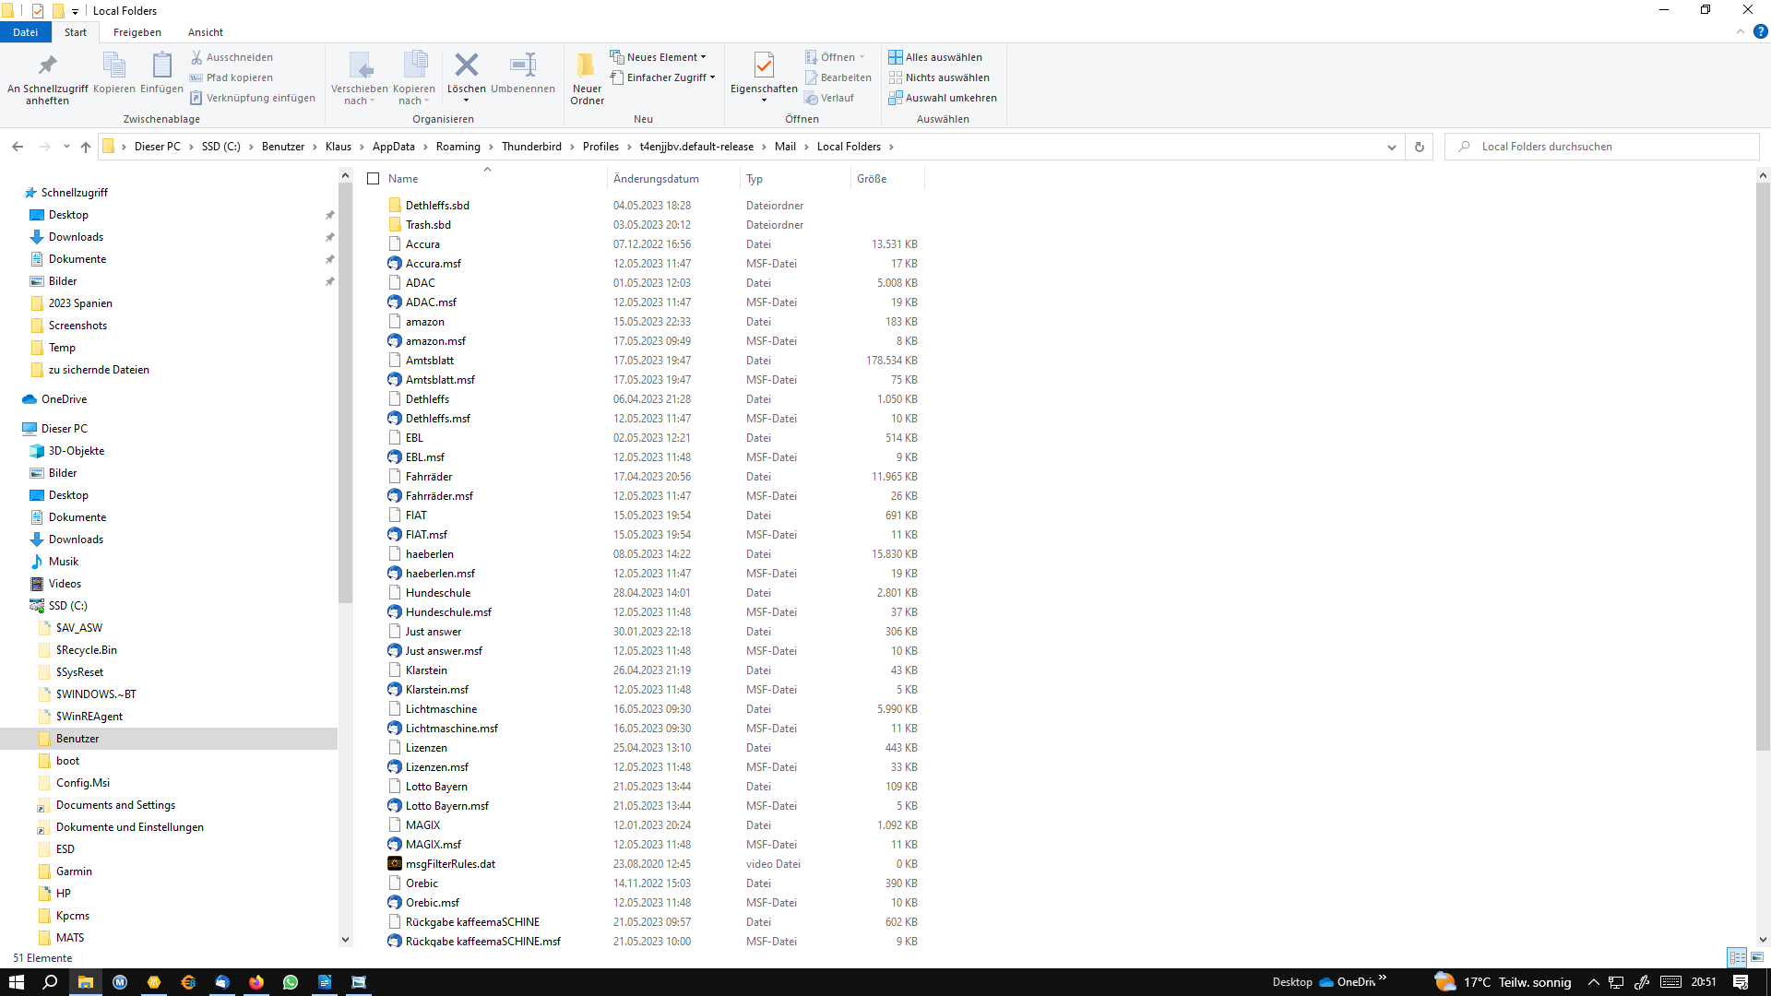Toggle the select-all checkbox in Name header
This screenshot has width=1771, height=996.
[x=374, y=179]
